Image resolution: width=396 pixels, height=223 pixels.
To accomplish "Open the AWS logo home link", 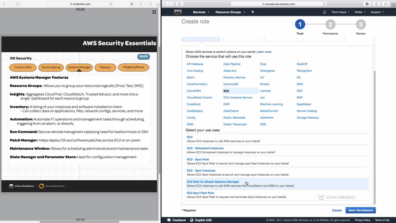I will coord(178,12).
